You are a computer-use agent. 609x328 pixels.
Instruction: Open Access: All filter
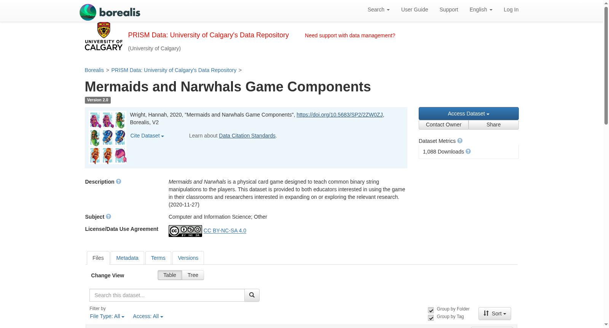[x=148, y=316]
